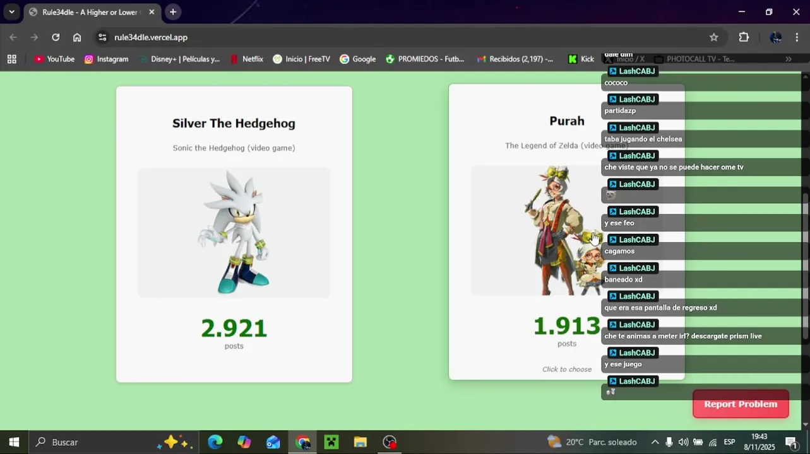Show hidden system tray icons

(x=655, y=442)
